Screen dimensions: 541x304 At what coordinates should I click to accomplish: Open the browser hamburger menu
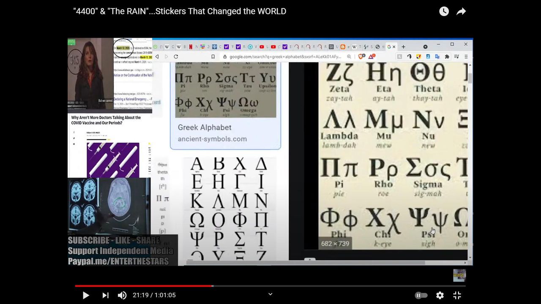[466, 57]
